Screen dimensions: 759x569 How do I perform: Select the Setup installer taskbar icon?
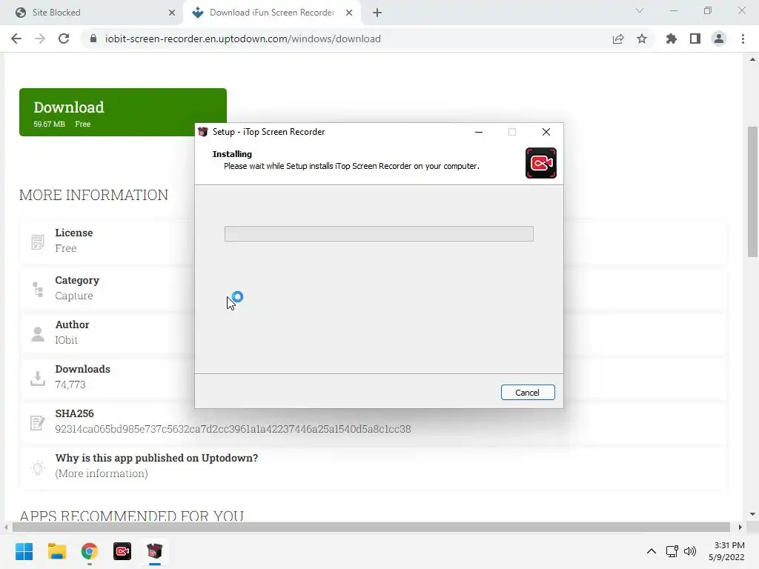point(154,551)
